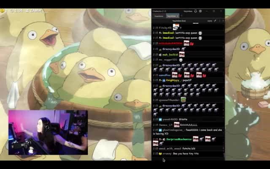Click the Prime badge beside ghostindisguise_
Image resolution: width=270 pixels, height=169 pixels.
point(160,130)
